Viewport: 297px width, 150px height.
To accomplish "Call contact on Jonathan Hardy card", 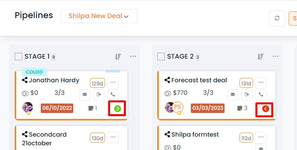I will point(113,94).
